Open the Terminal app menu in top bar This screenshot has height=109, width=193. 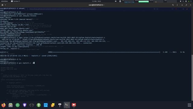15,1
